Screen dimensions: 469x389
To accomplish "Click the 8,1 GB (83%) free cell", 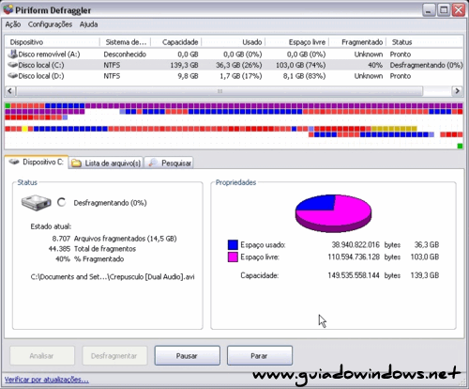I will tap(304, 76).
